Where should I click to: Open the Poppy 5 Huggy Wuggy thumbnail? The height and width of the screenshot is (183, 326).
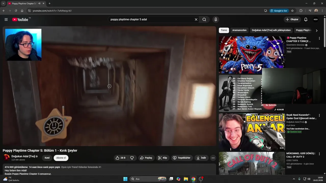(252, 55)
